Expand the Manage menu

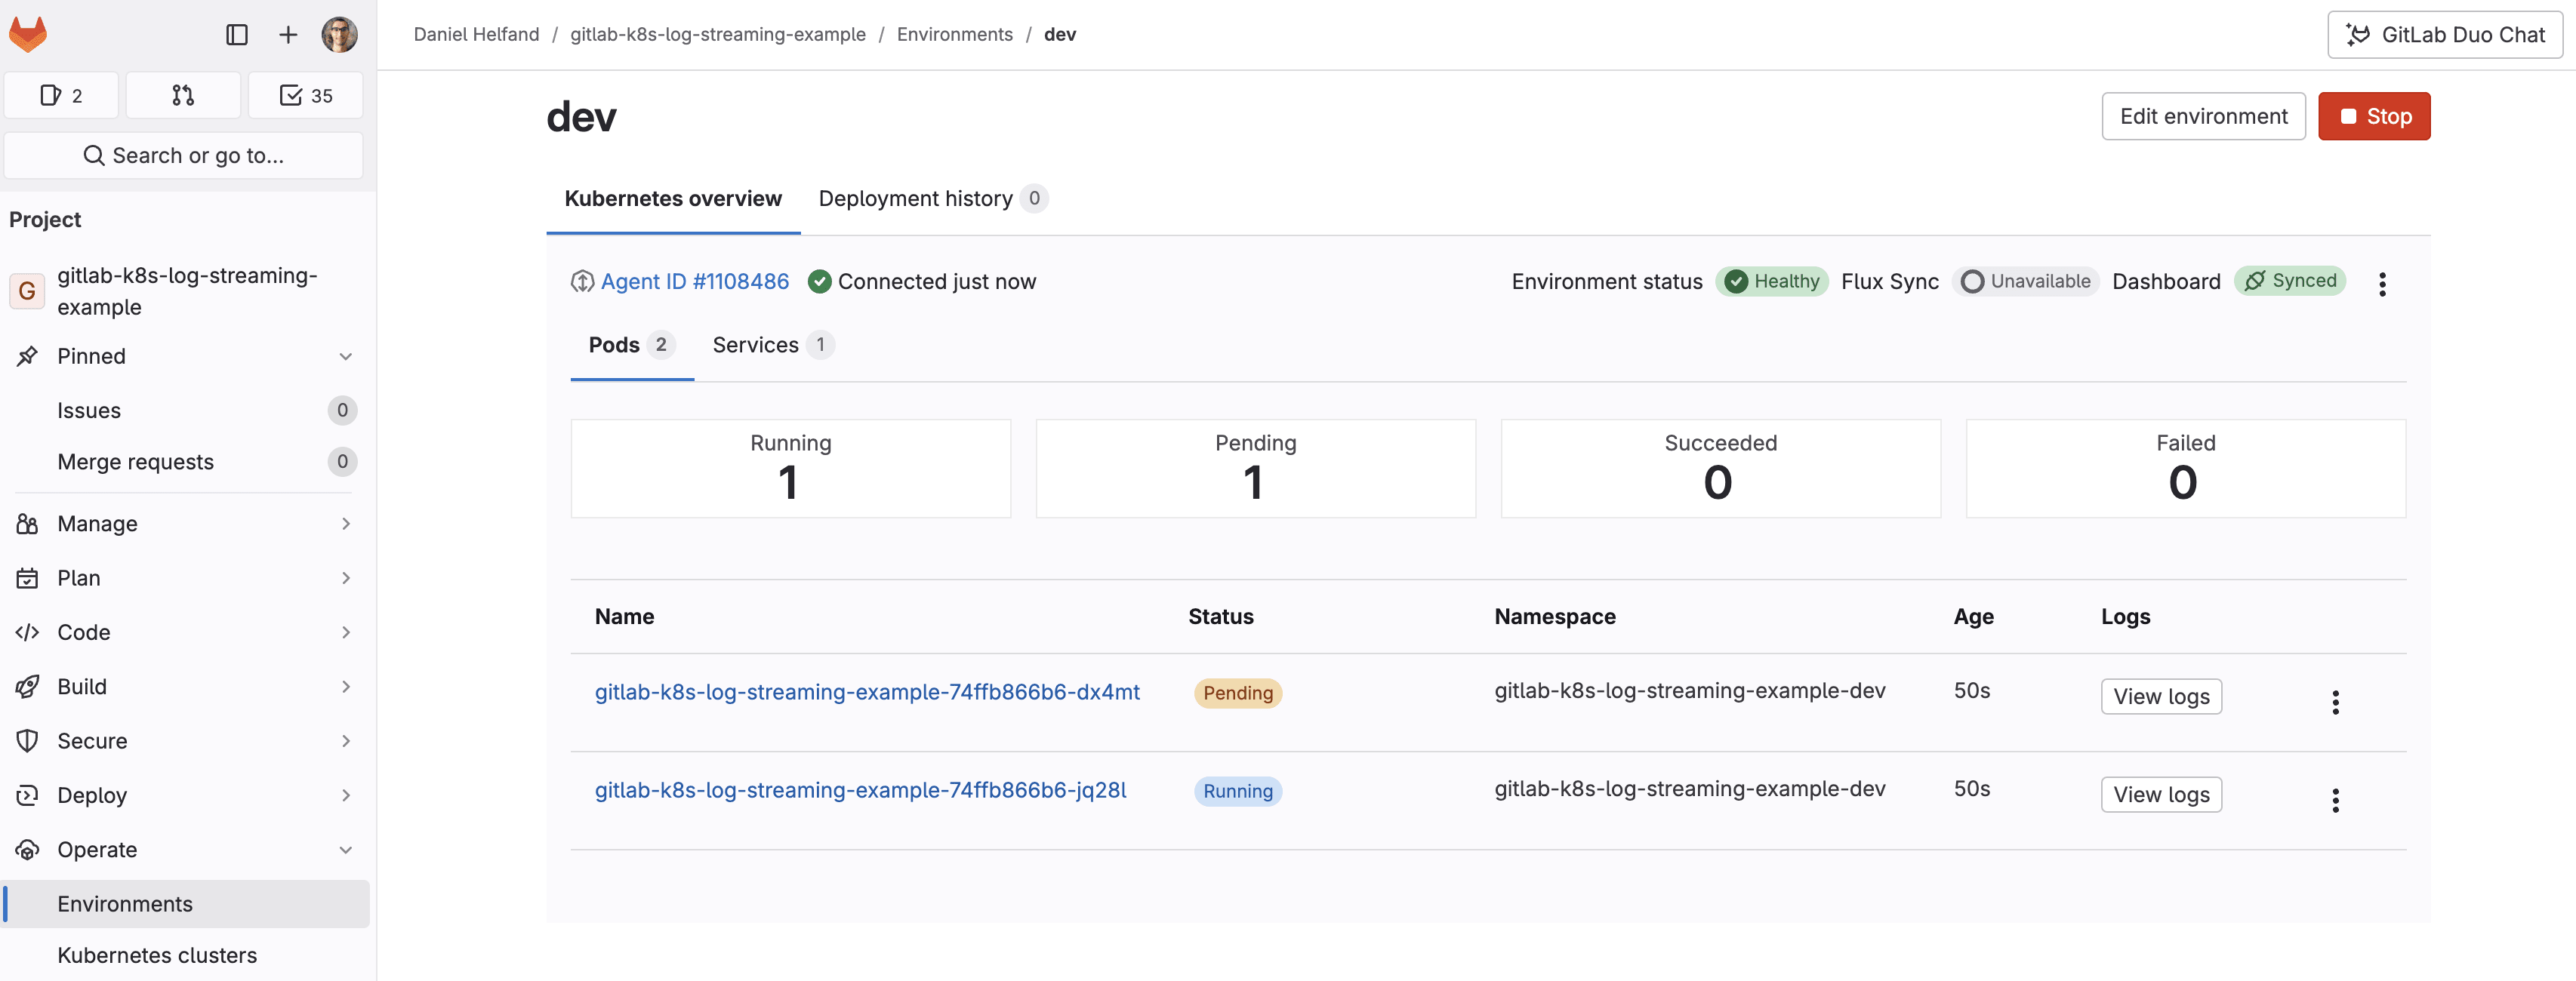[x=184, y=524]
